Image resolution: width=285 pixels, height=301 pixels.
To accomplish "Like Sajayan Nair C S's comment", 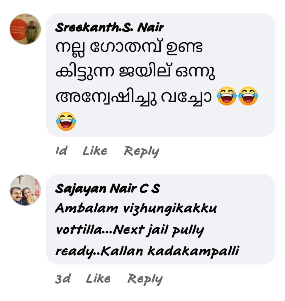I will coord(98,279).
